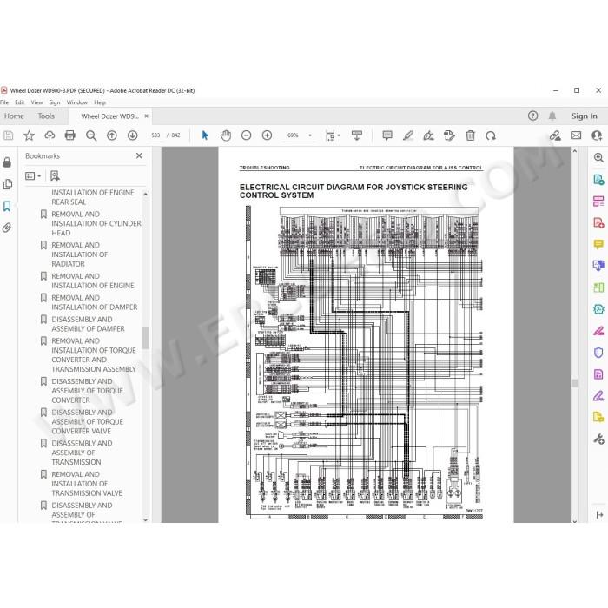The width and height of the screenshot is (608, 608).
Task: Open page thumbnails panel
Action: pyautogui.click(x=7, y=184)
